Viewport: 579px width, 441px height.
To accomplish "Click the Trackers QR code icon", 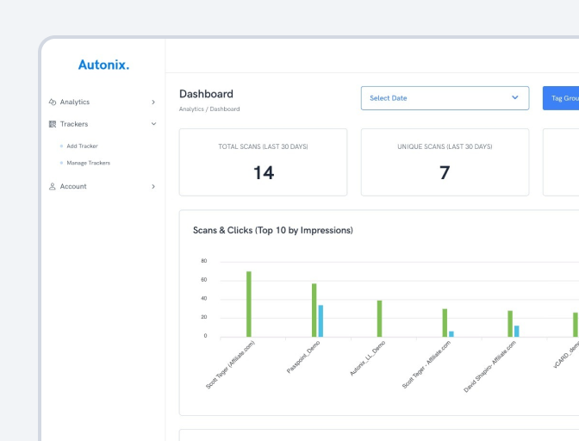I will [x=53, y=124].
